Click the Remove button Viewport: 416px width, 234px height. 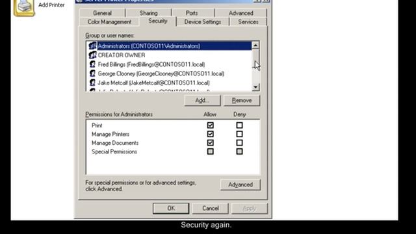tap(242, 101)
